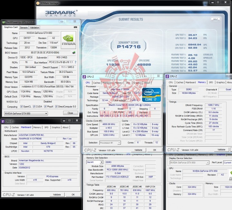Click the Driver Version field in GPU-Z
The width and height of the screenshot is (232, 210).
pyautogui.click(x=48, y=87)
